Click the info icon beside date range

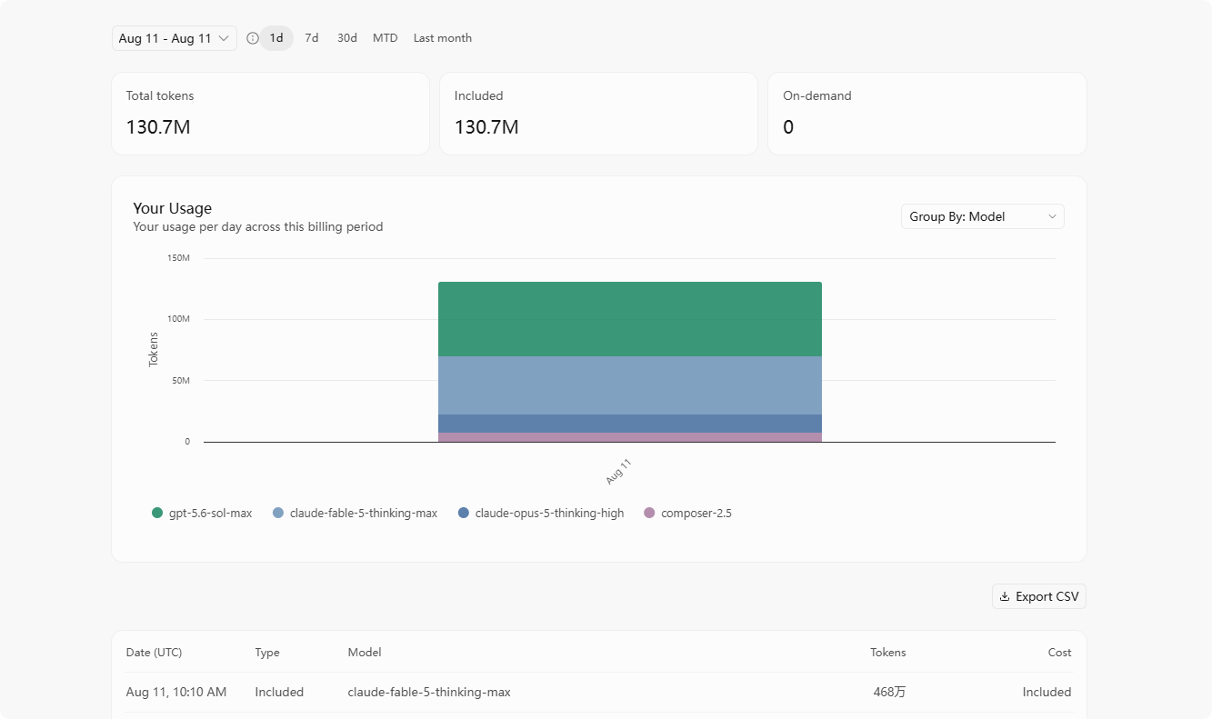point(253,38)
